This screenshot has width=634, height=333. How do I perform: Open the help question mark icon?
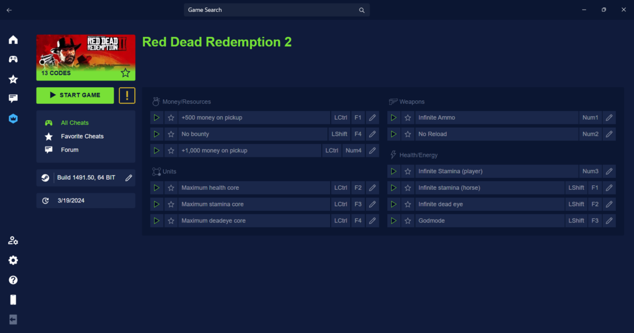coord(13,280)
